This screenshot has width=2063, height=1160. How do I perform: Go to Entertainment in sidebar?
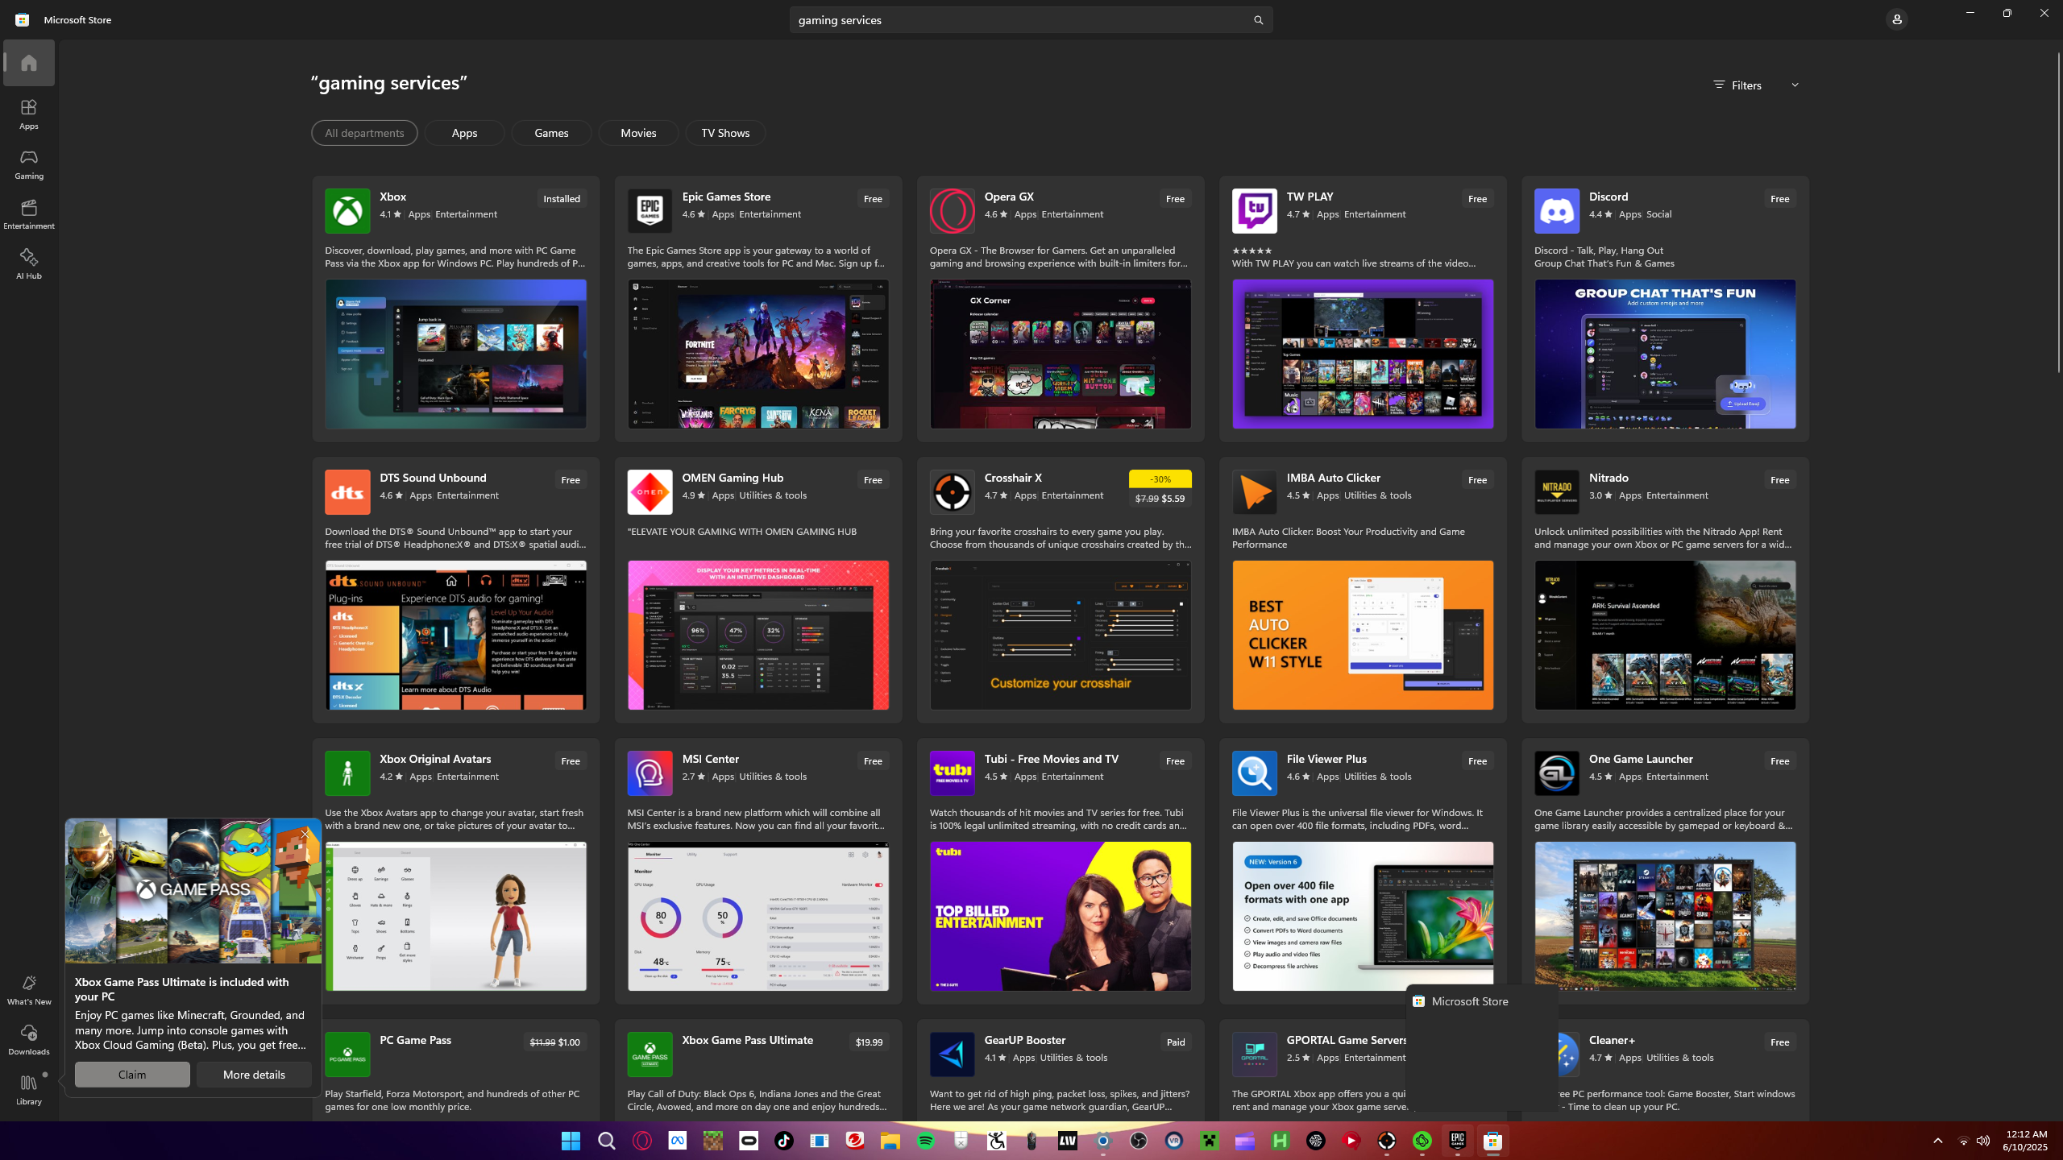tap(29, 214)
